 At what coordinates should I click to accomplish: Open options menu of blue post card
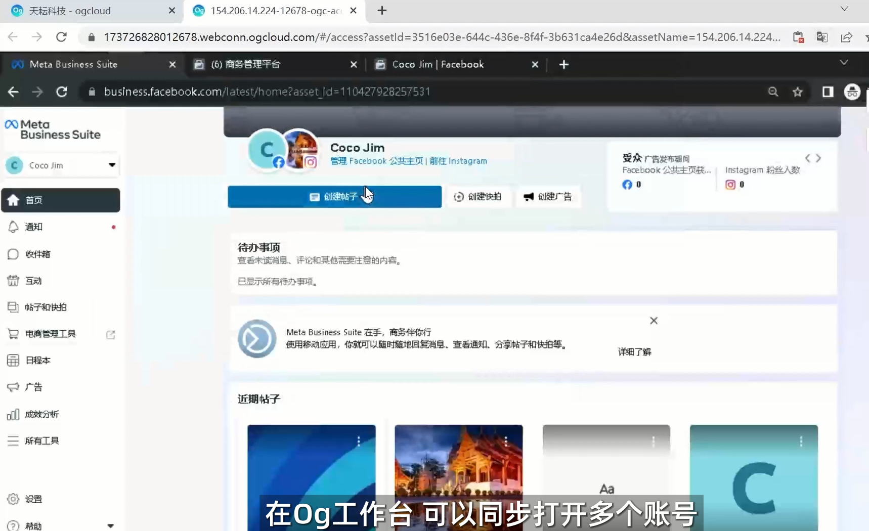point(359,441)
